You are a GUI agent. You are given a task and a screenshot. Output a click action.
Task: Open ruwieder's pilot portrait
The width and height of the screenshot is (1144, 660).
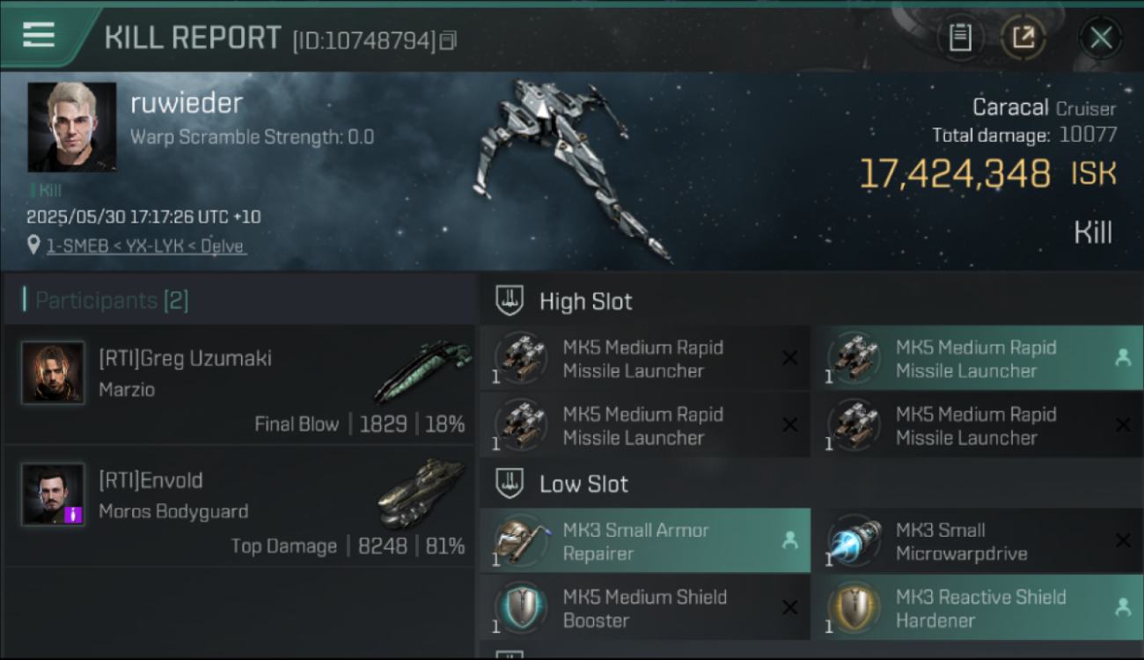[x=72, y=128]
